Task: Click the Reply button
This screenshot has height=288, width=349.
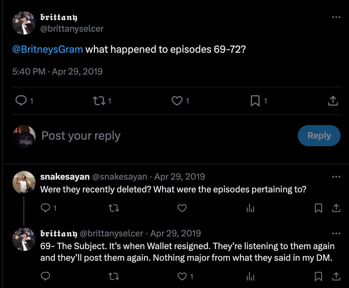Action: (319, 136)
